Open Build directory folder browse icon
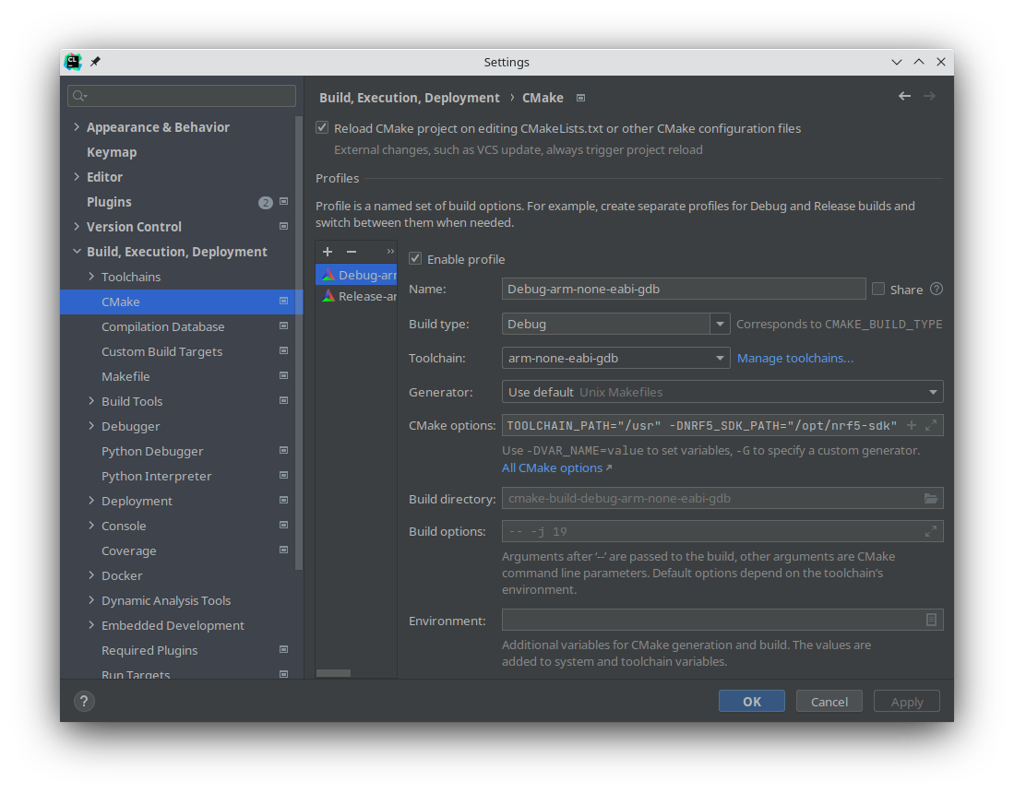Screen dimensions: 1014x793 tap(931, 499)
